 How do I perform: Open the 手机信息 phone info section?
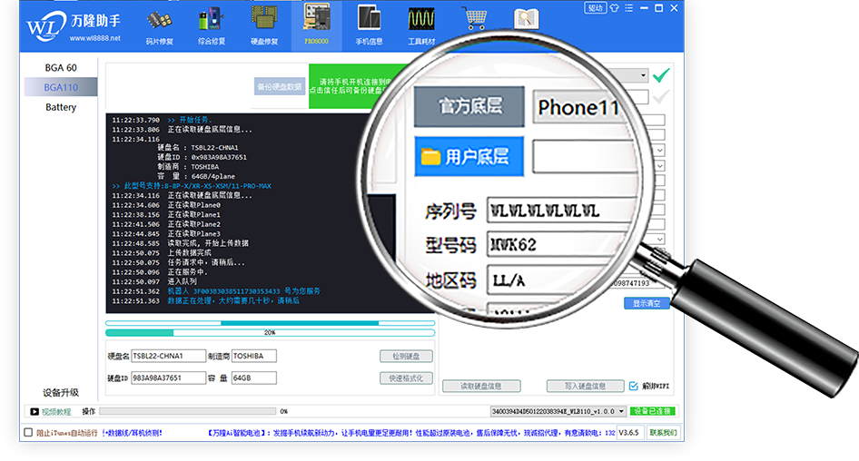[369, 25]
